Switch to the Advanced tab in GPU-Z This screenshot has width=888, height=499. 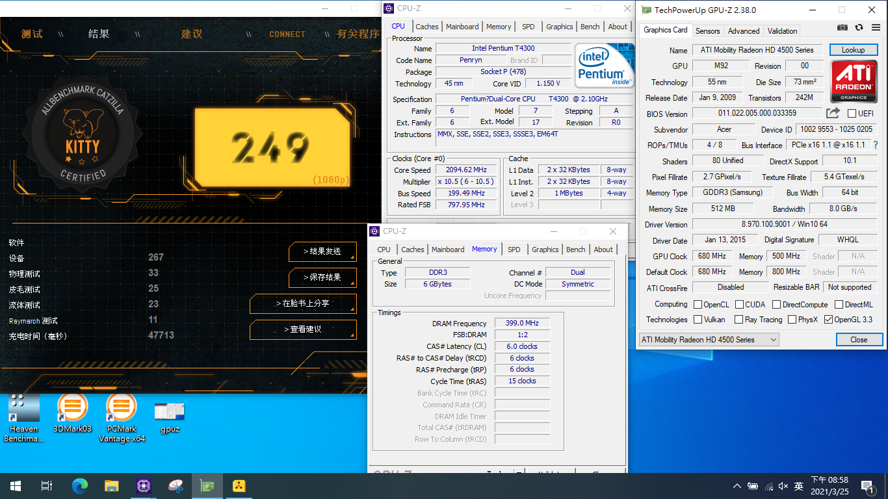click(x=744, y=31)
